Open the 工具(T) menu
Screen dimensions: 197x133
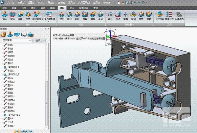point(71,2)
